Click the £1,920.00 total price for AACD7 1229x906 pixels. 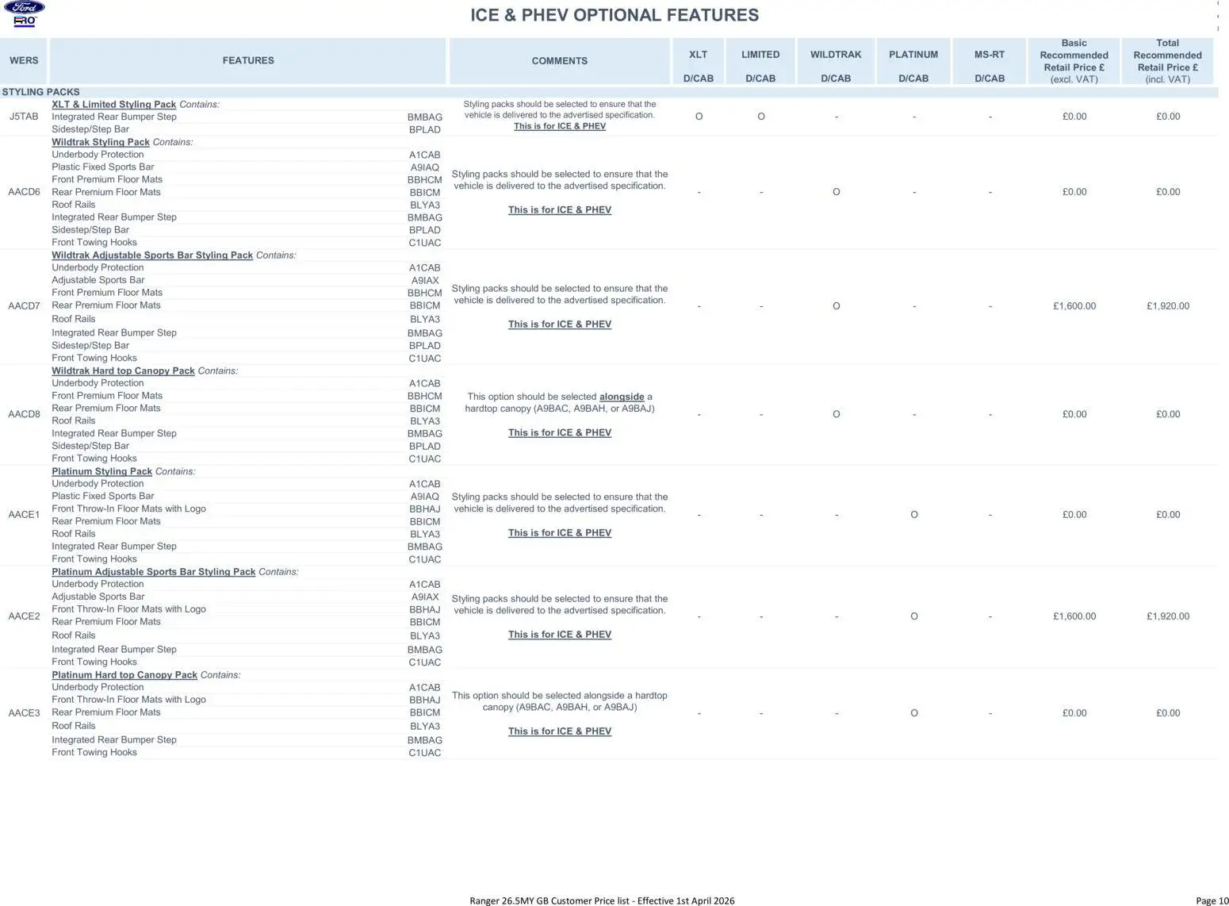pos(1168,306)
